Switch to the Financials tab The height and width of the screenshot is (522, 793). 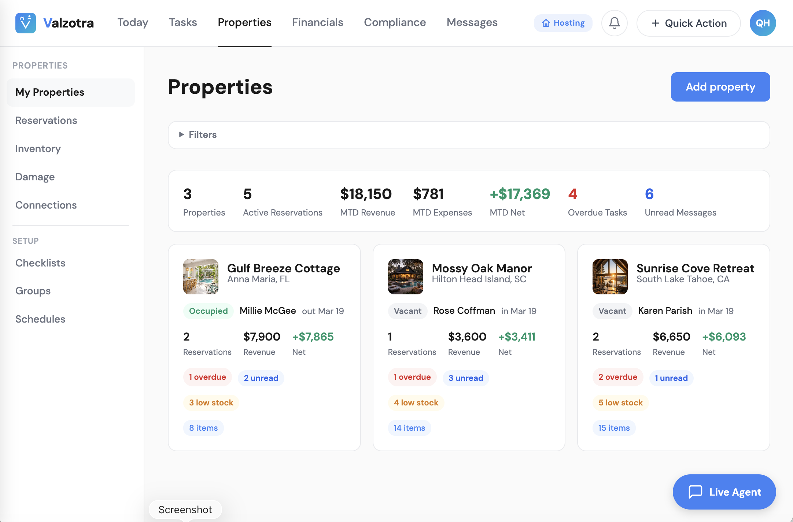317,22
